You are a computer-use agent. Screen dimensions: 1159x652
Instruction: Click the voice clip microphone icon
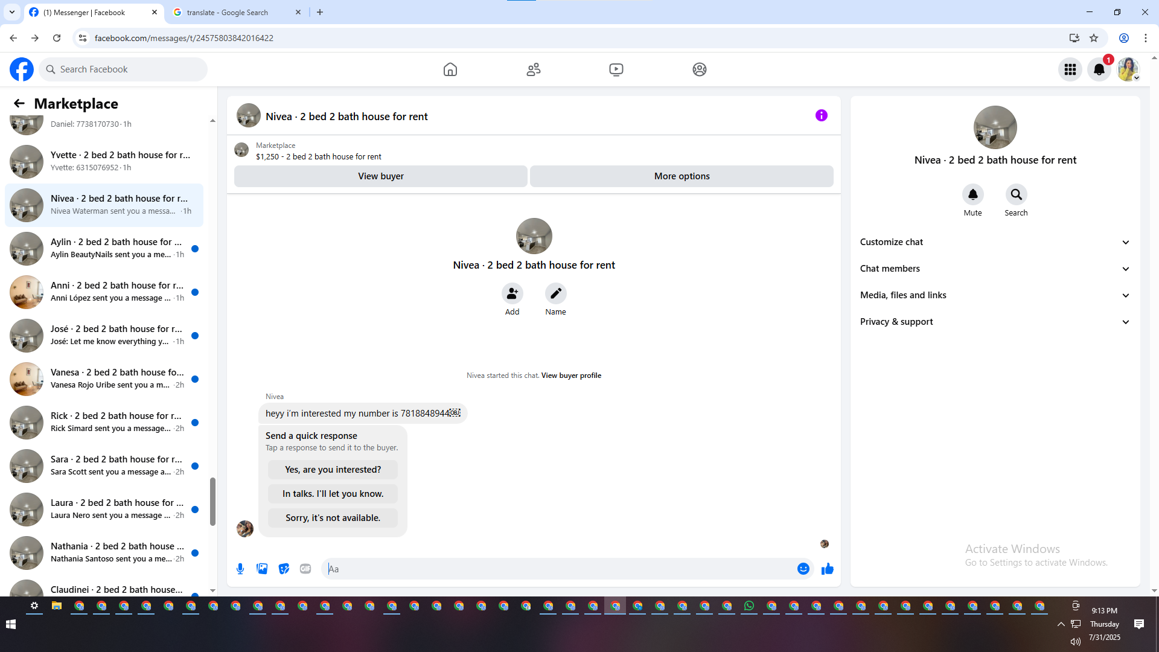[x=240, y=569]
